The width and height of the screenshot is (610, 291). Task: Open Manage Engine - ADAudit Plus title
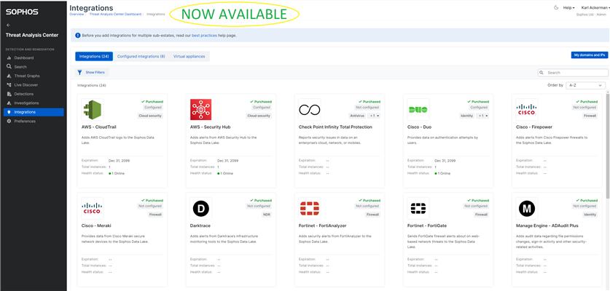click(x=547, y=226)
